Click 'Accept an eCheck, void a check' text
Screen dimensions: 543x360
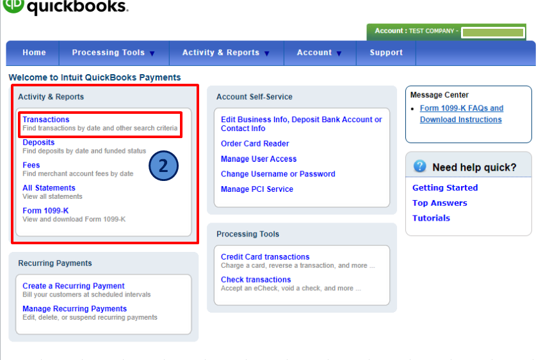pos(291,288)
